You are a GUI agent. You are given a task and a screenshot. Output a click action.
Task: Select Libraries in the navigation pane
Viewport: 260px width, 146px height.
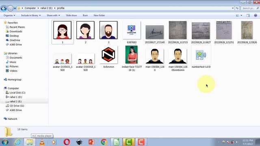click(13, 53)
